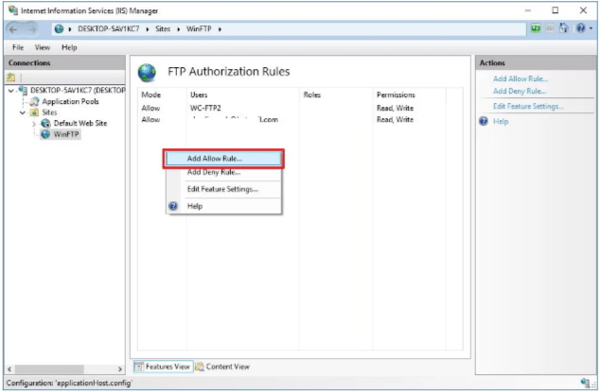Switch to Content View tab
Viewport: 601px width, 392px height.
[222, 366]
